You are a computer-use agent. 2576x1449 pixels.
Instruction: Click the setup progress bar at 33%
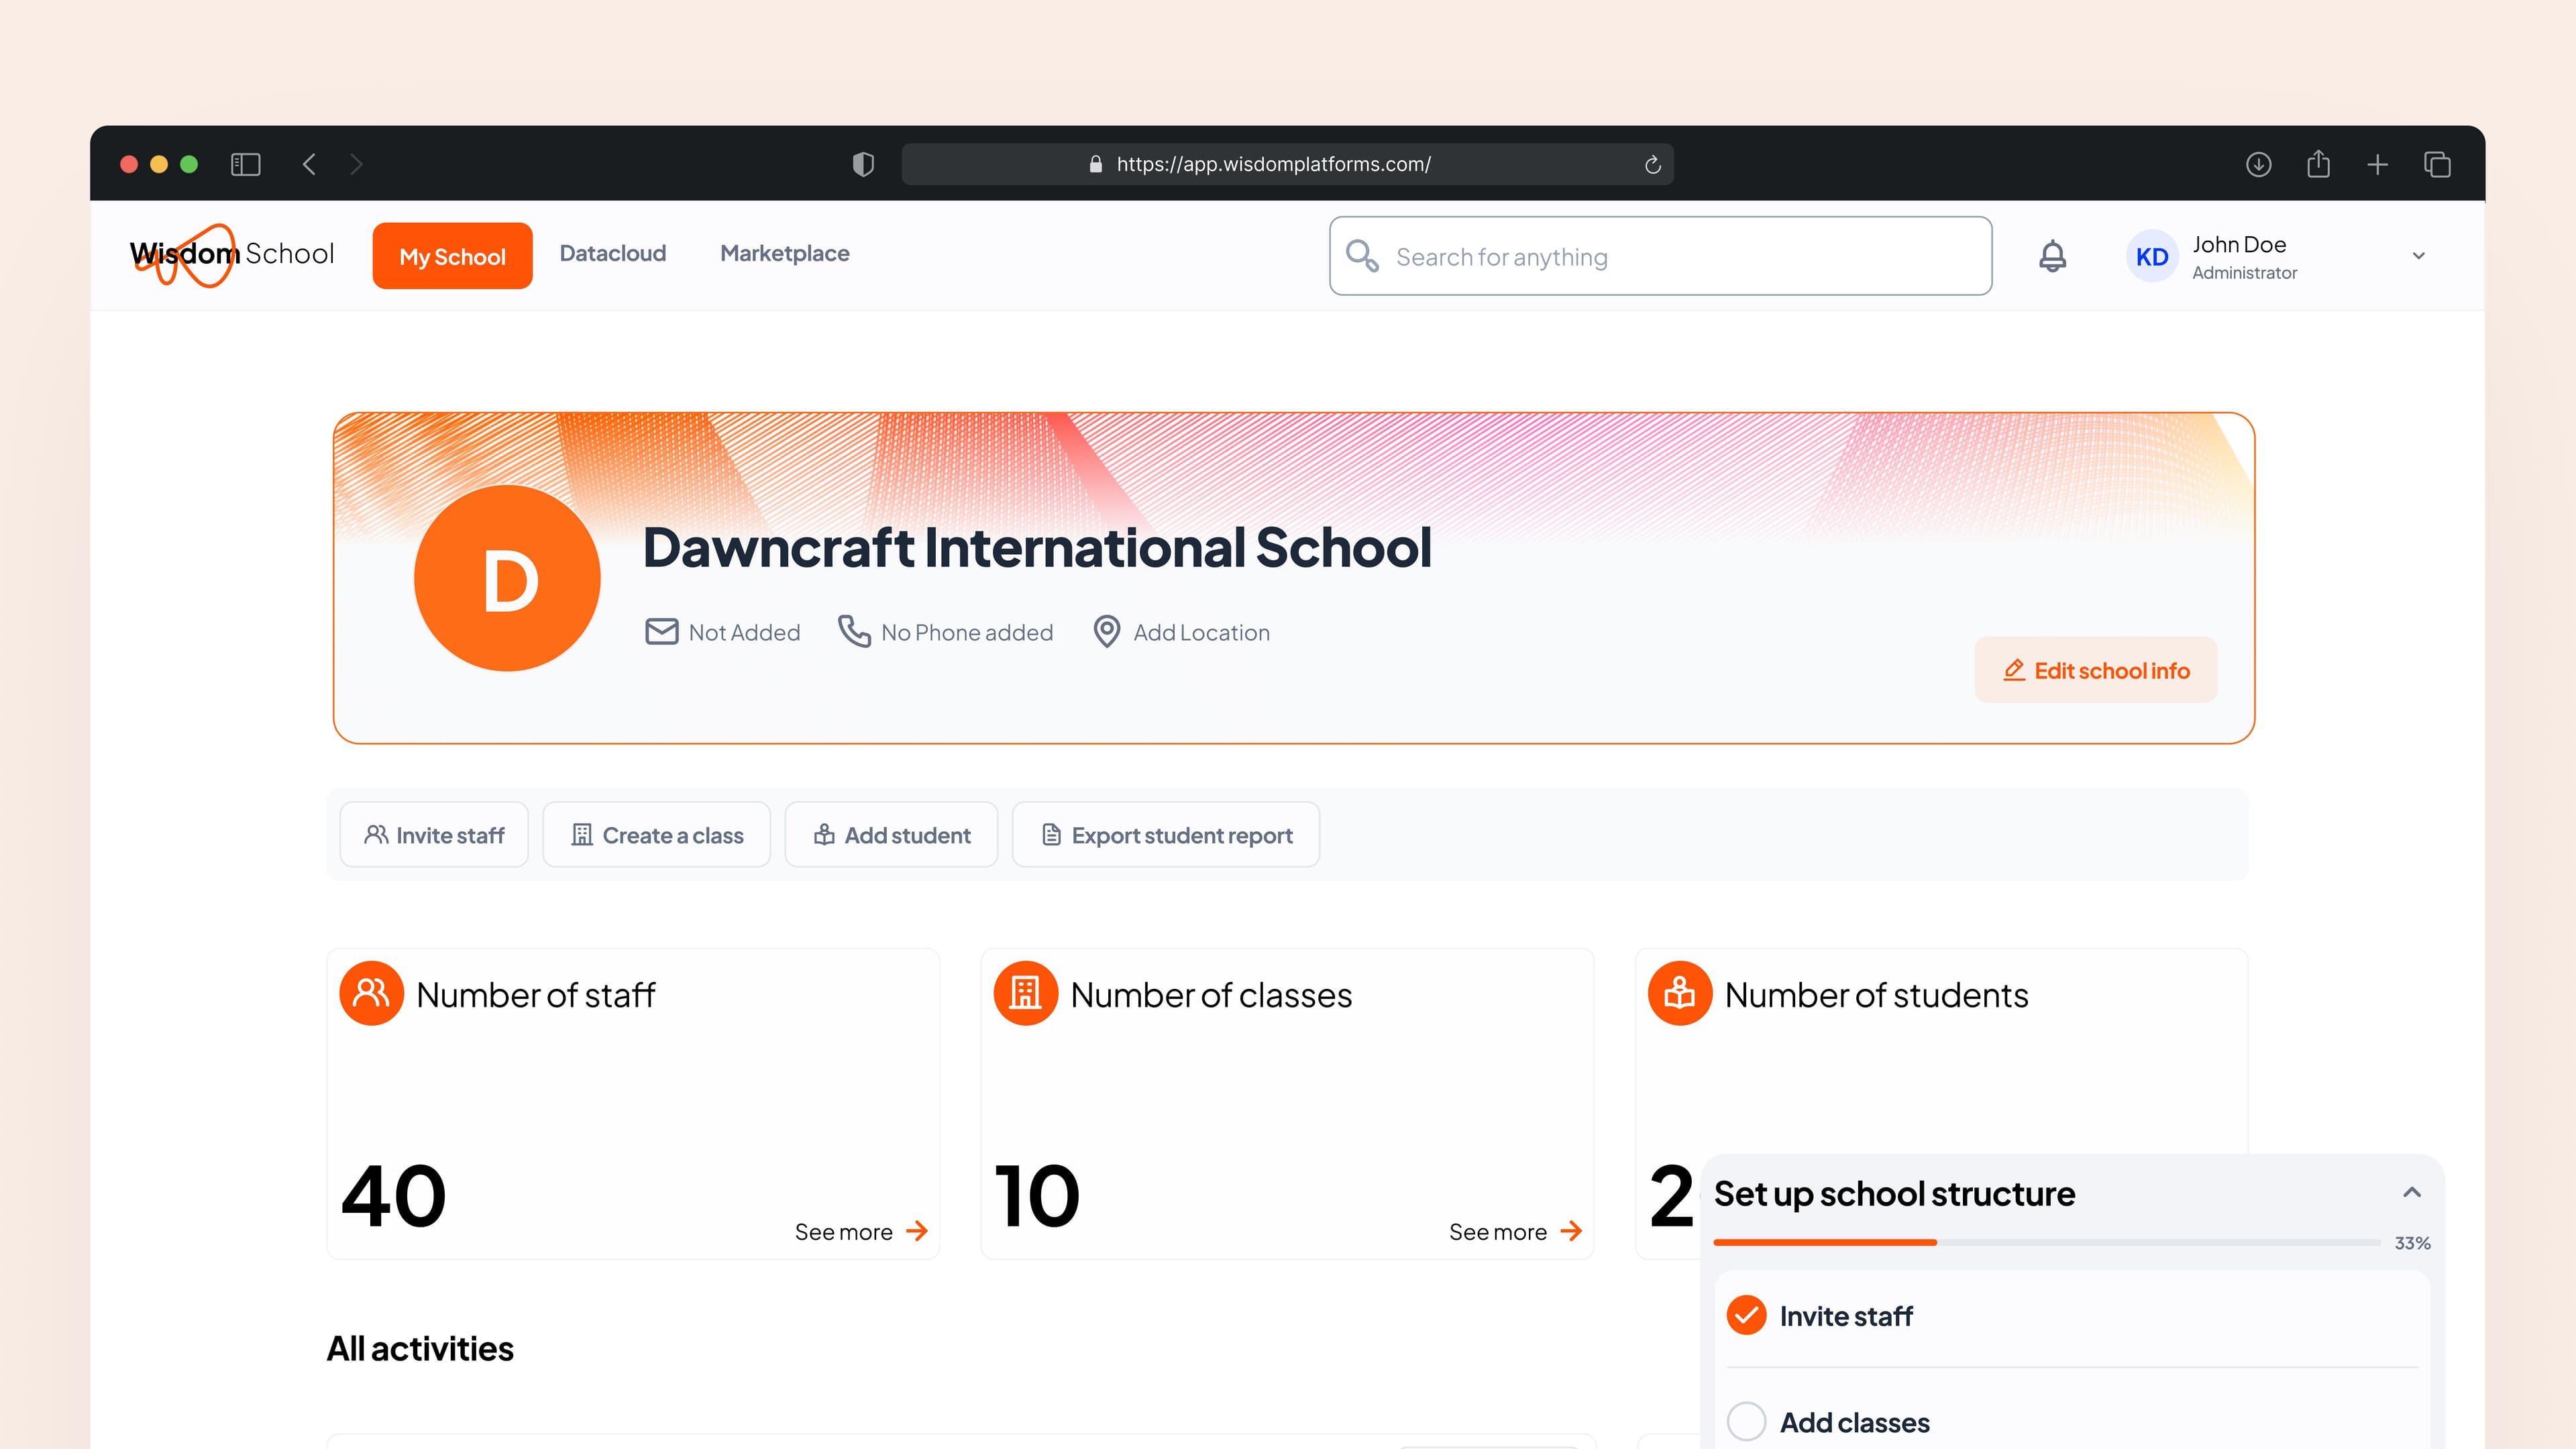coord(2046,1242)
